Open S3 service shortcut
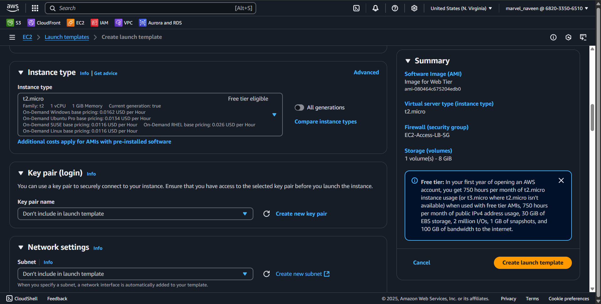The width and height of the screenshot is (601, 304). [14, 23]
